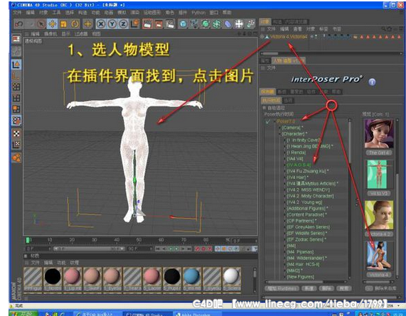The image size is (406, 316).
Task: Open the Spline tools icon
Action: click(x=194, y=24)
